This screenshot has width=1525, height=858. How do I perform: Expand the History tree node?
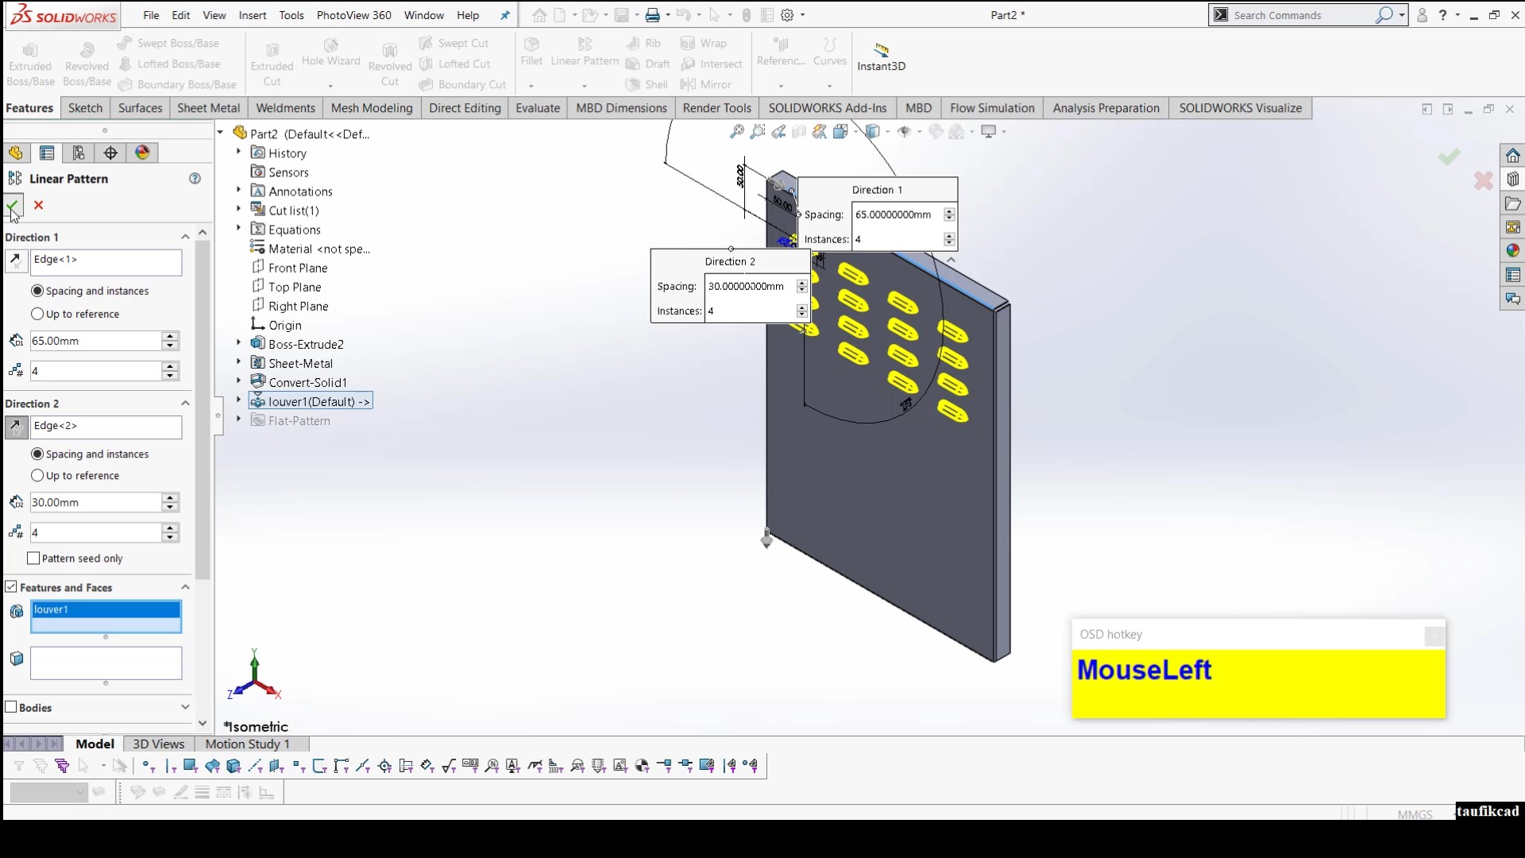click(238, 152)
